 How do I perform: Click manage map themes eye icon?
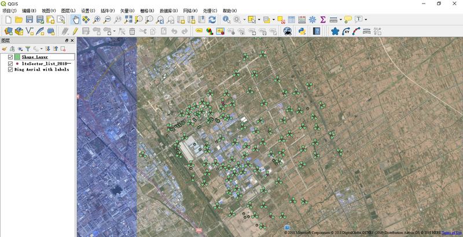tap(20, 49)
